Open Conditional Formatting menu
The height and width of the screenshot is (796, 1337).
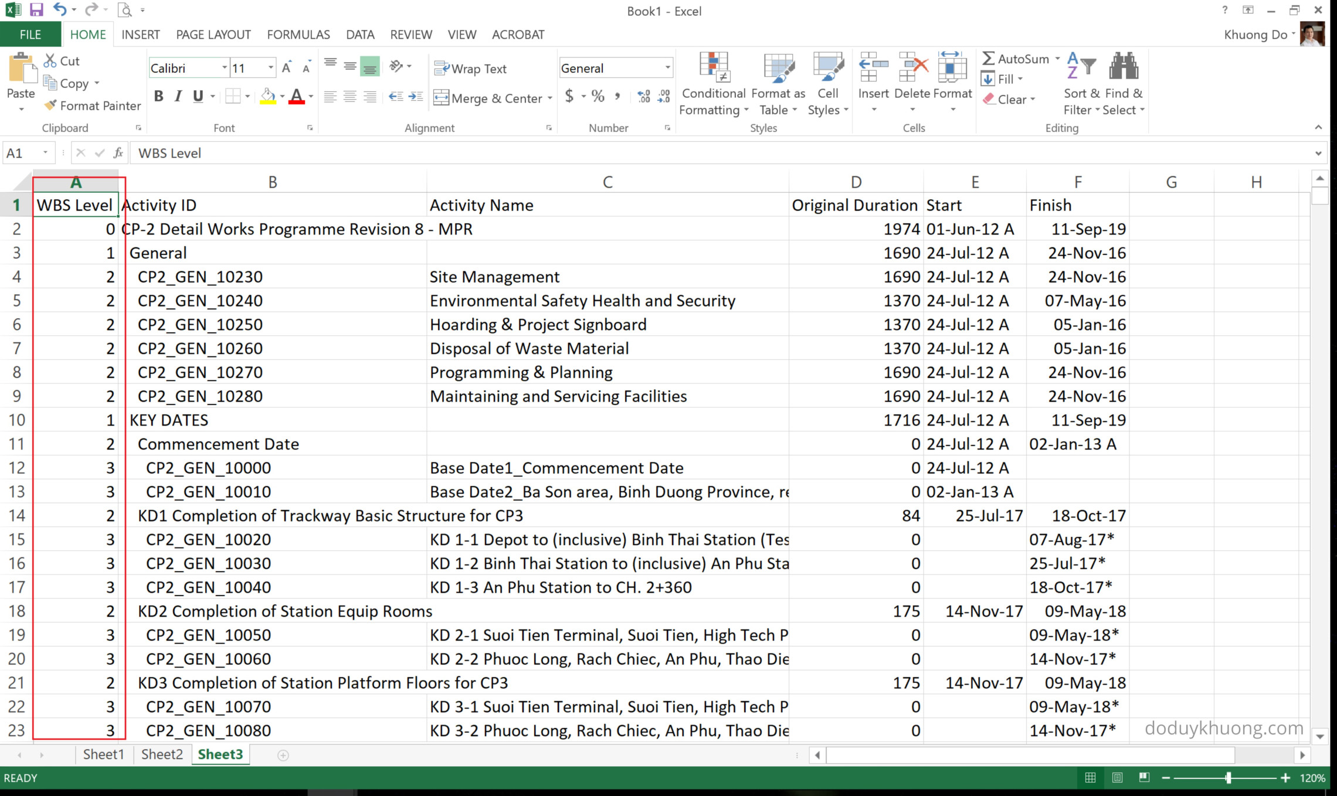(714, 84)
